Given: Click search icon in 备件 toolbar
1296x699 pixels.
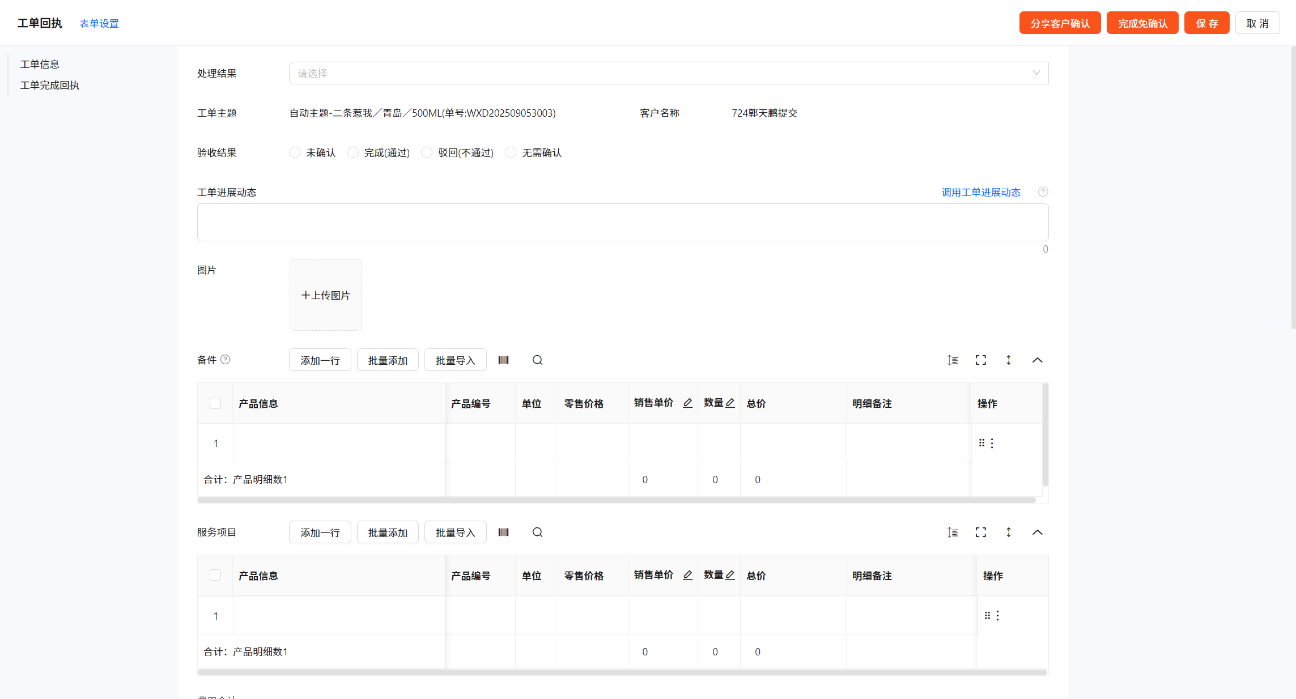Looking at the screenshot, I should (537, 360).
